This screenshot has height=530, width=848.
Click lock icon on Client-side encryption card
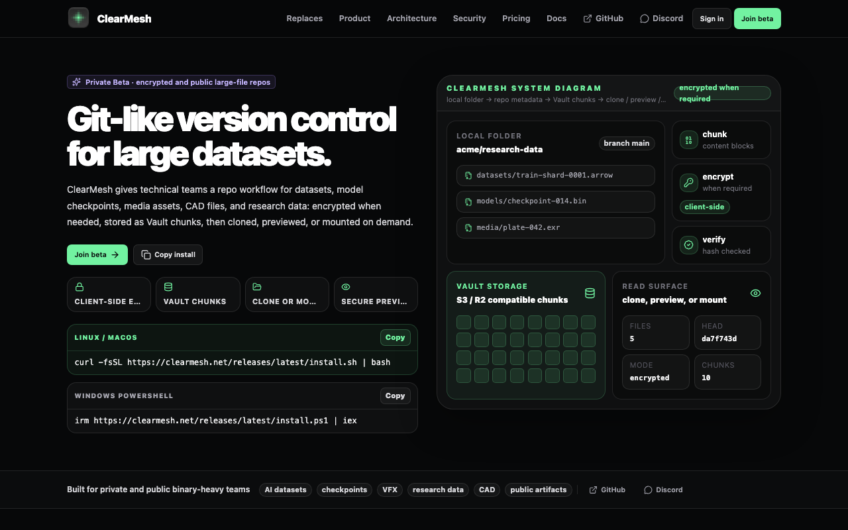tap(79, 287)
